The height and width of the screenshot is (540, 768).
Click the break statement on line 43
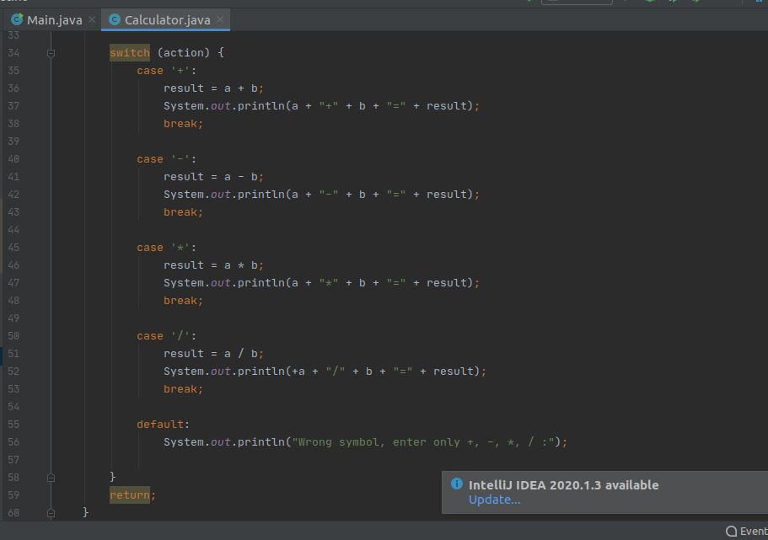pyautogui.click(x=183, y=212)
